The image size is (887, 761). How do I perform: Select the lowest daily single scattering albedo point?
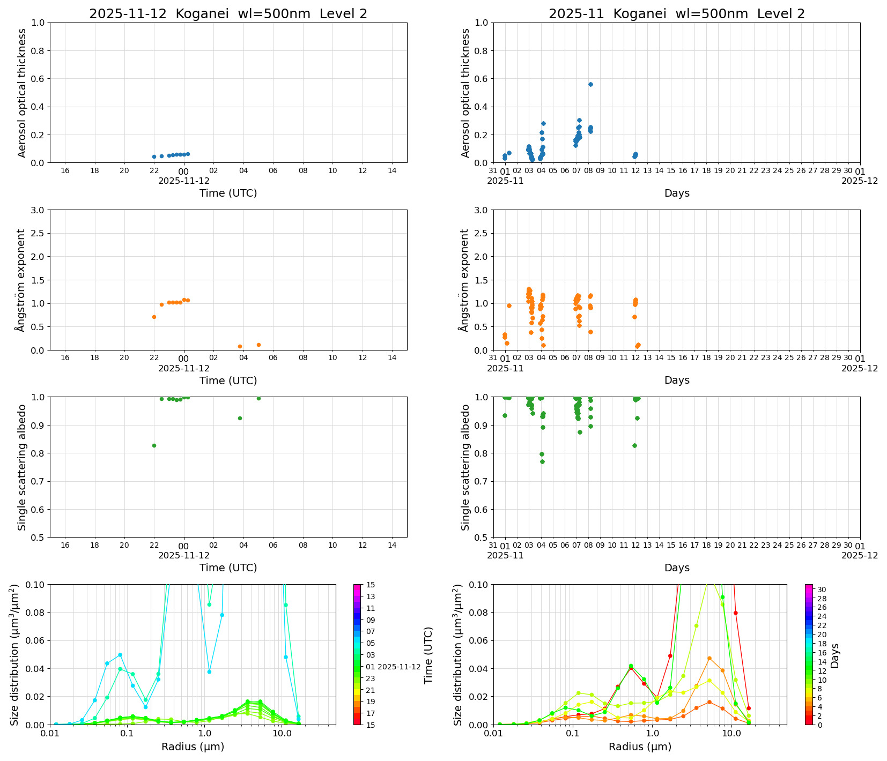click(154, 445)
